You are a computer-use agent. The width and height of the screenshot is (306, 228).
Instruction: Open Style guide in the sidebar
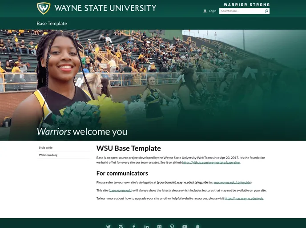tap(46, 147)
